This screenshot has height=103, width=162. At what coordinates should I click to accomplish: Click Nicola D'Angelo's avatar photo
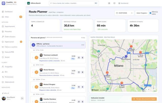point(41,84)
